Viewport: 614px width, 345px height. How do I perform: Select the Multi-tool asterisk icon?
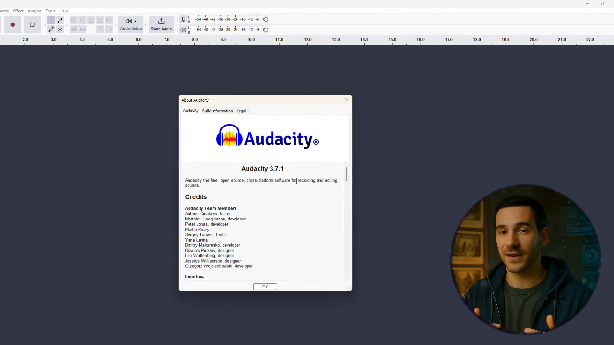pos(60,29)
